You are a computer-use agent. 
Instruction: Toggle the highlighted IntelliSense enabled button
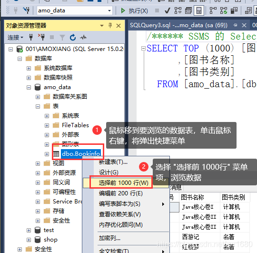199,10
